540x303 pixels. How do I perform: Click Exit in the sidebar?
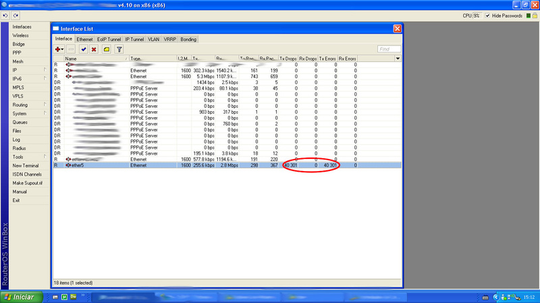tap(16, 200)
